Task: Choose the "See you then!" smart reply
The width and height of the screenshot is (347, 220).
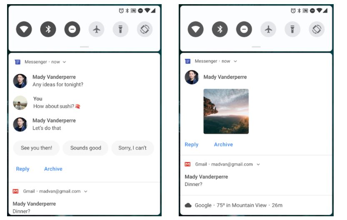Action: (x=37, y=148)
